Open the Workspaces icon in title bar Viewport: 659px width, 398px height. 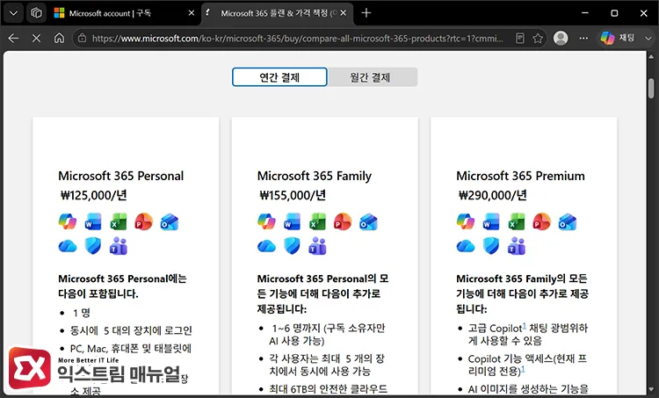[x=36, y=13]
